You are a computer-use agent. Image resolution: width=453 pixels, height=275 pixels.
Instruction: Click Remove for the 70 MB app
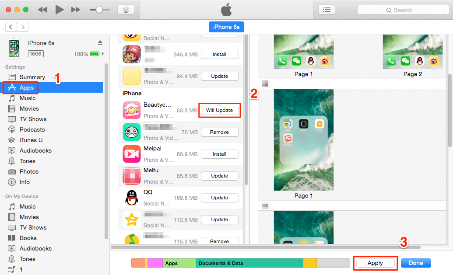(x=220, y=132)
